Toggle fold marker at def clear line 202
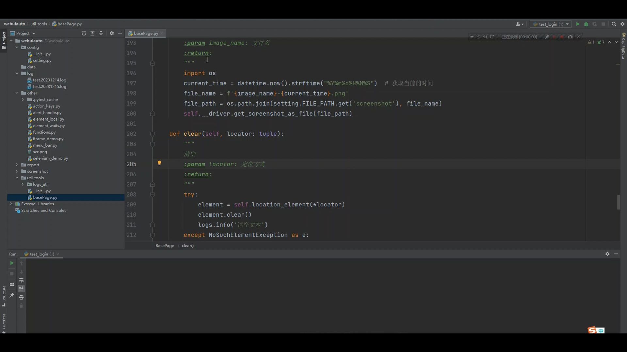 [152, 134]
